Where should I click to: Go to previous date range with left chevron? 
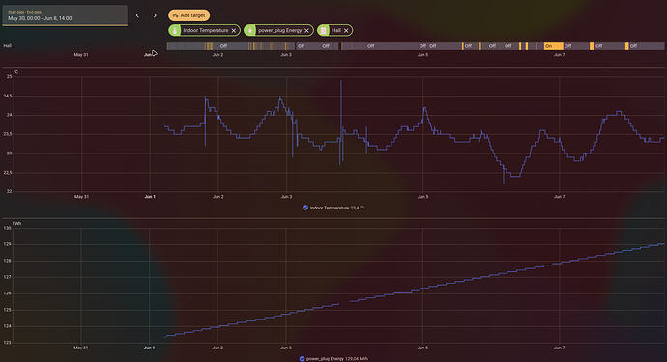(137, 15)
